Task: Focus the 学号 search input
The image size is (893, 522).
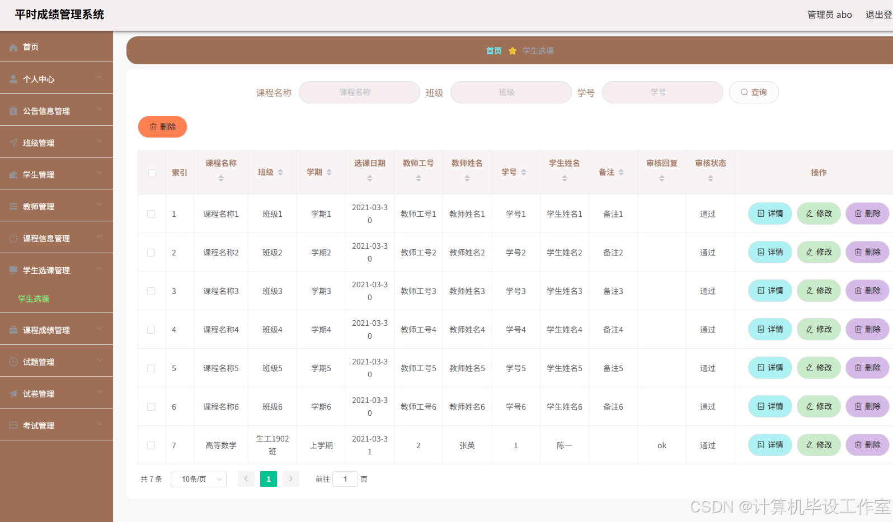Action: (662, 92)
